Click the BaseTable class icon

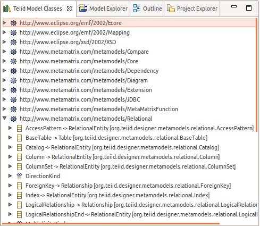(19, 138)
